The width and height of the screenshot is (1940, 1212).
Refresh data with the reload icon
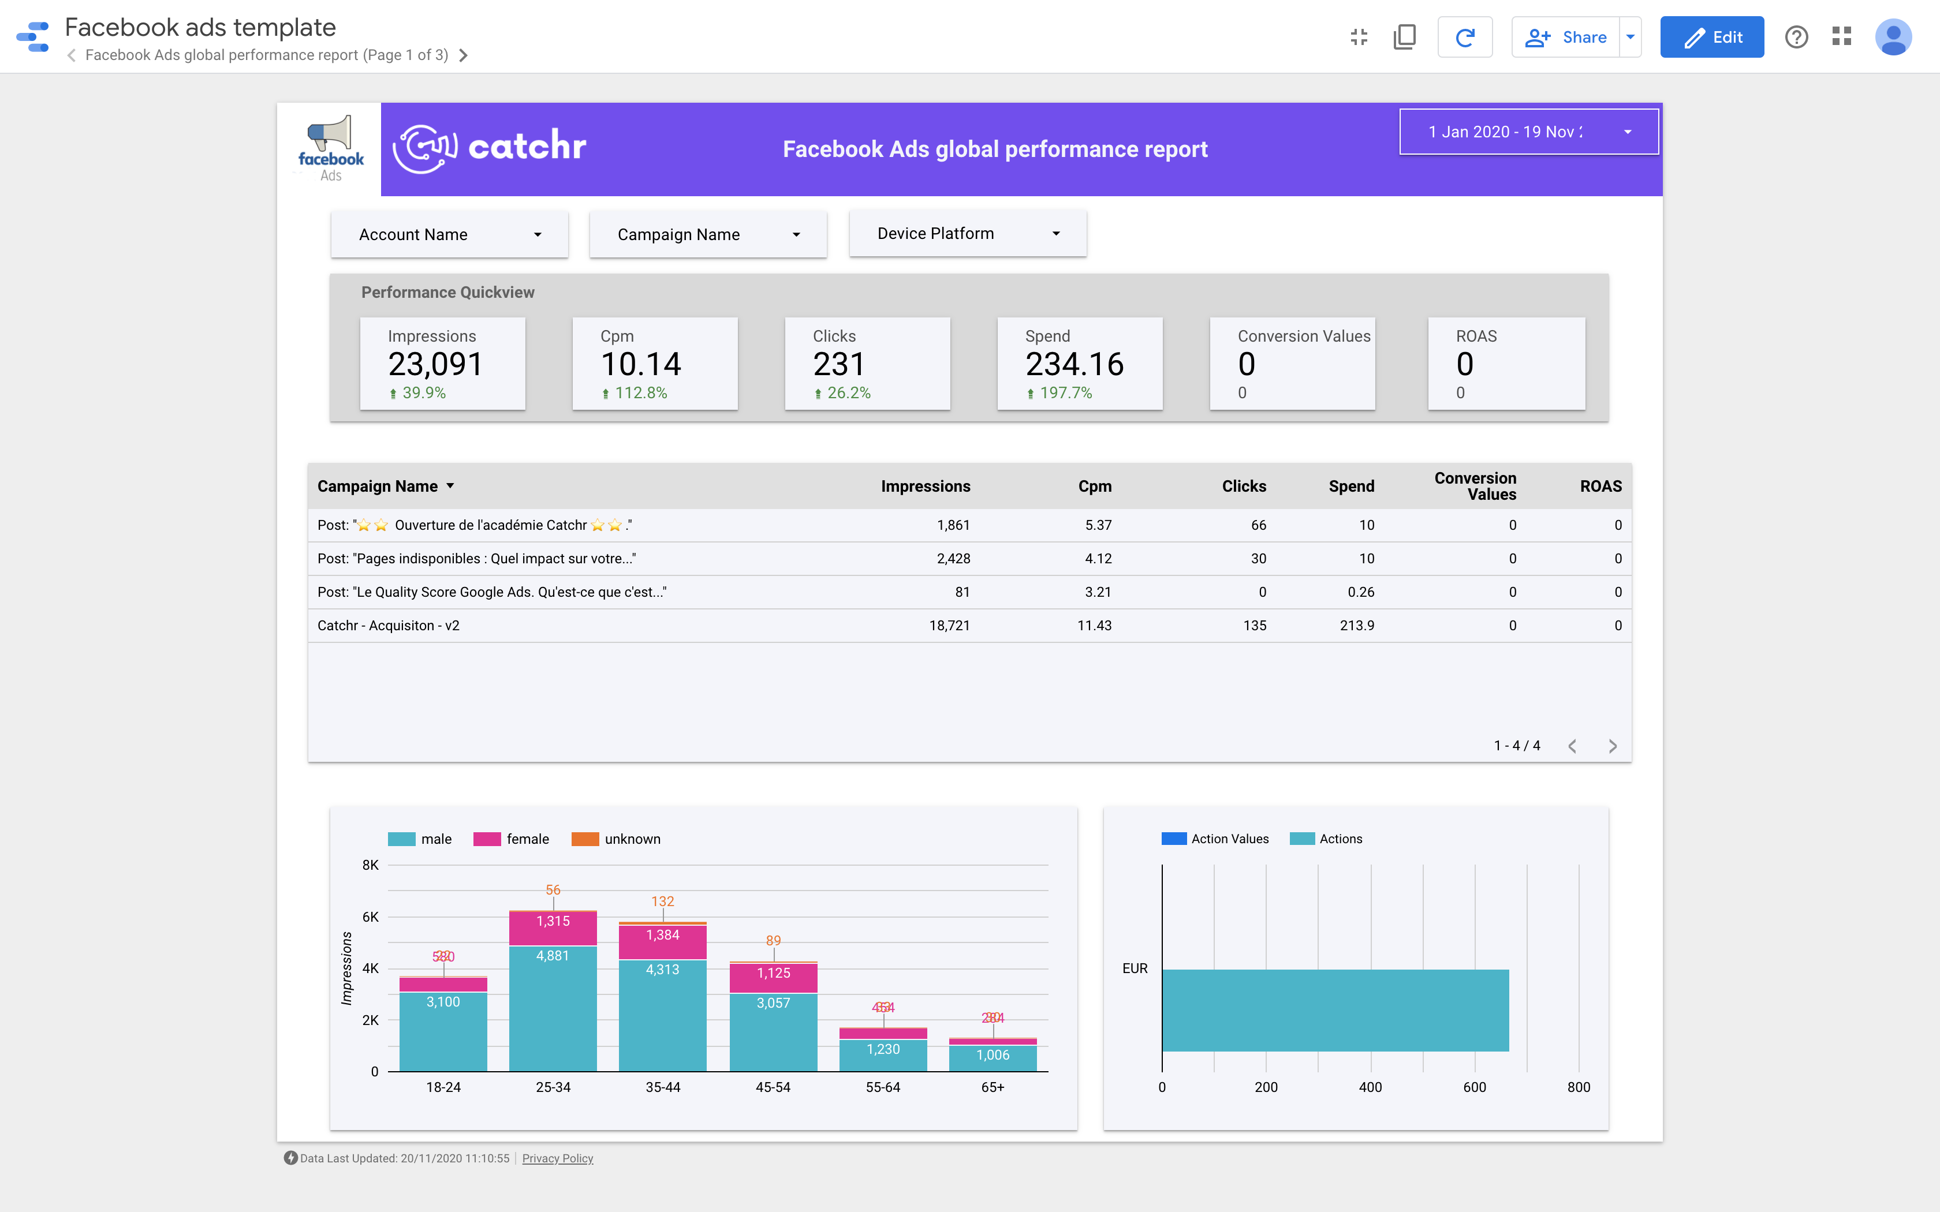pyautogui.click(x=1465, y=37)
